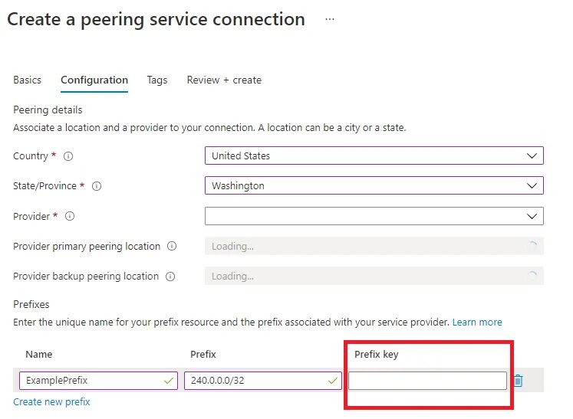Switch to the Basics tab

tap(27, 80)
